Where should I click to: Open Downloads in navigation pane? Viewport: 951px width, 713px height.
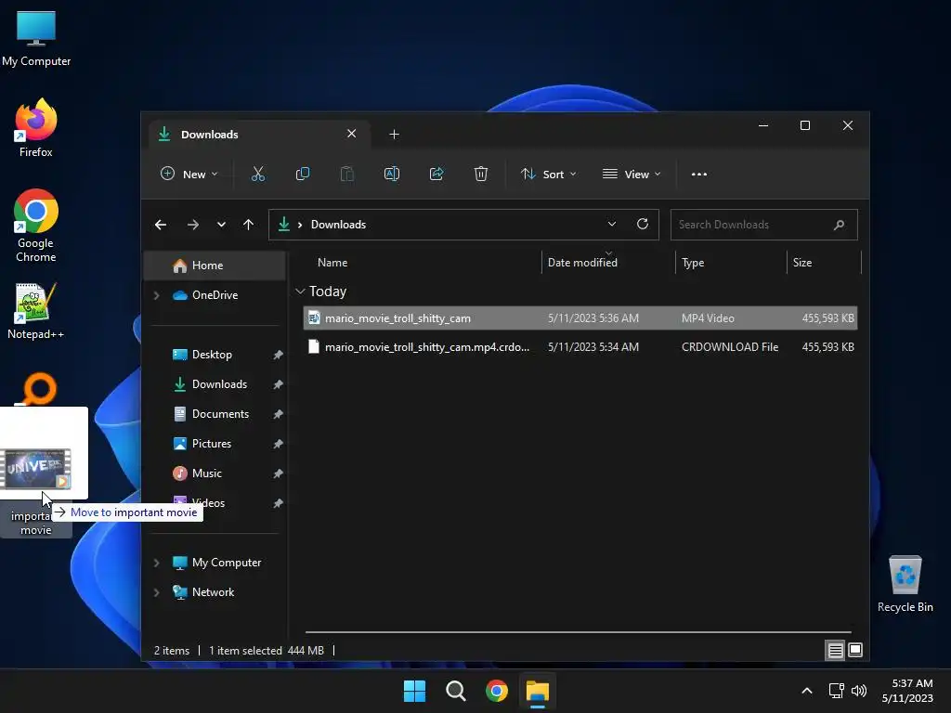pos(219,384)
